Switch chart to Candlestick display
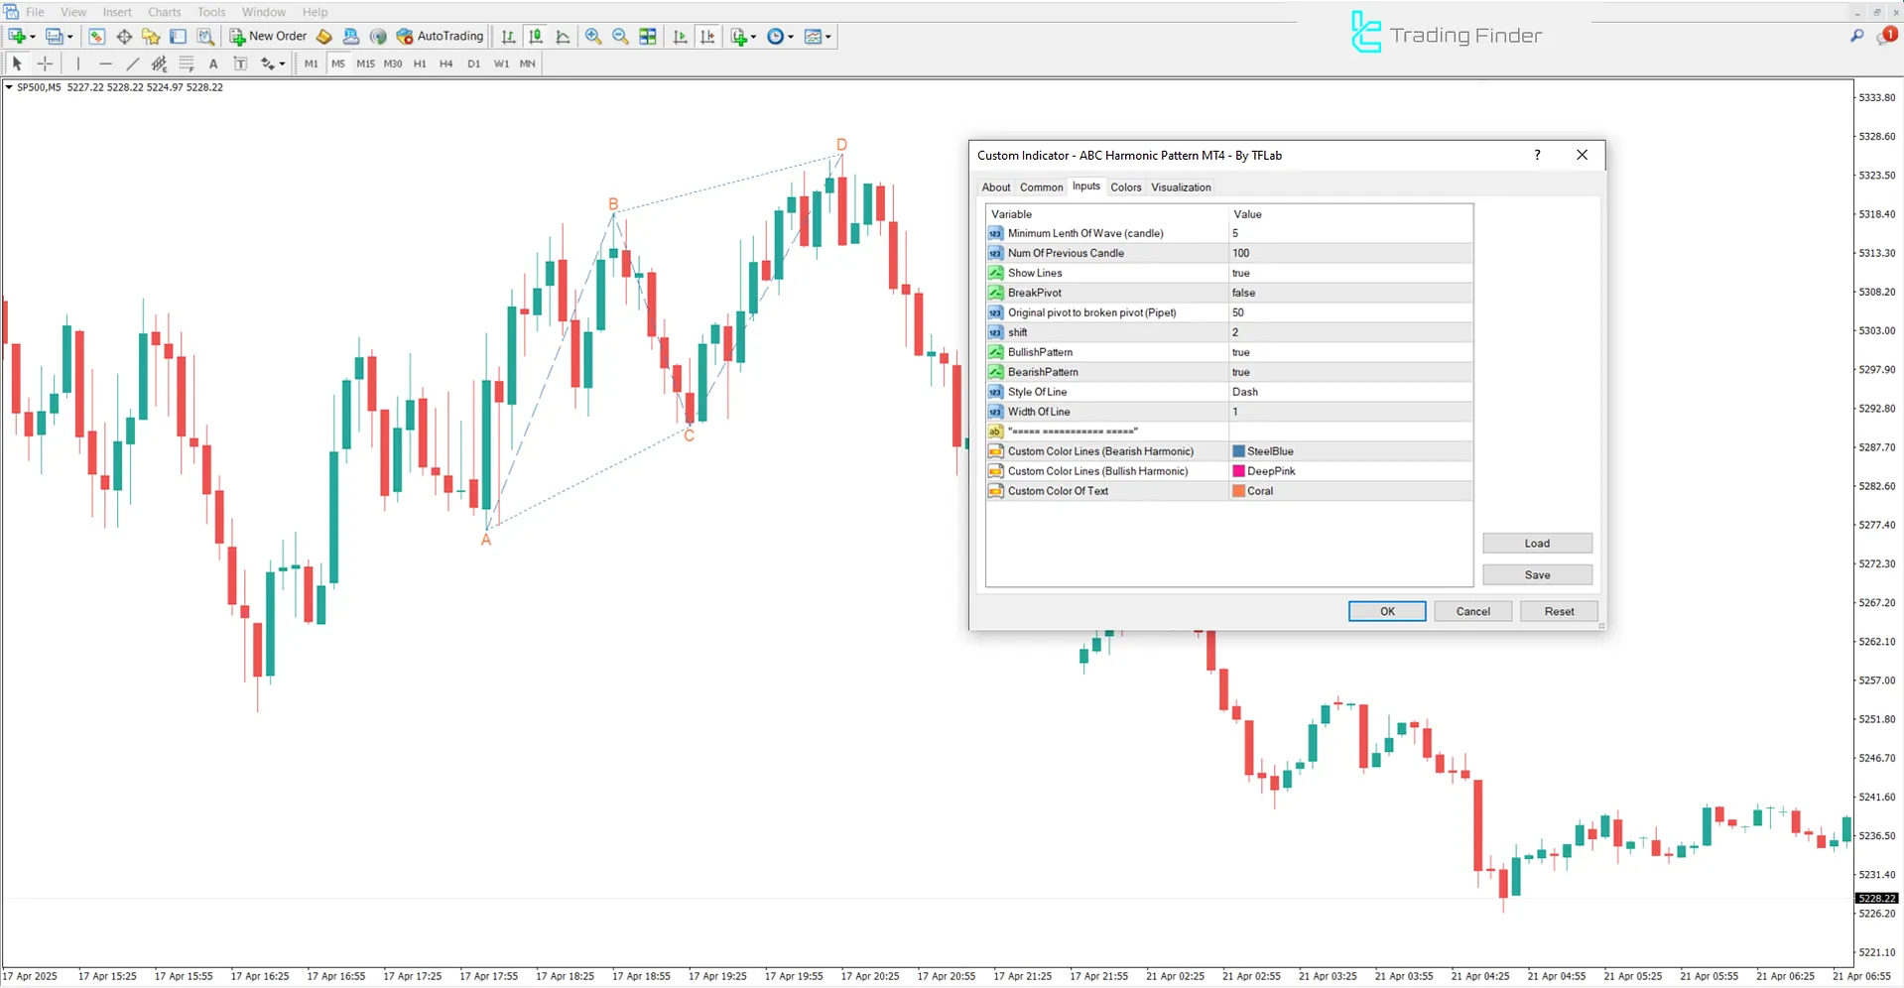The width and height of the screenshot is (1904, 988). 535,37
